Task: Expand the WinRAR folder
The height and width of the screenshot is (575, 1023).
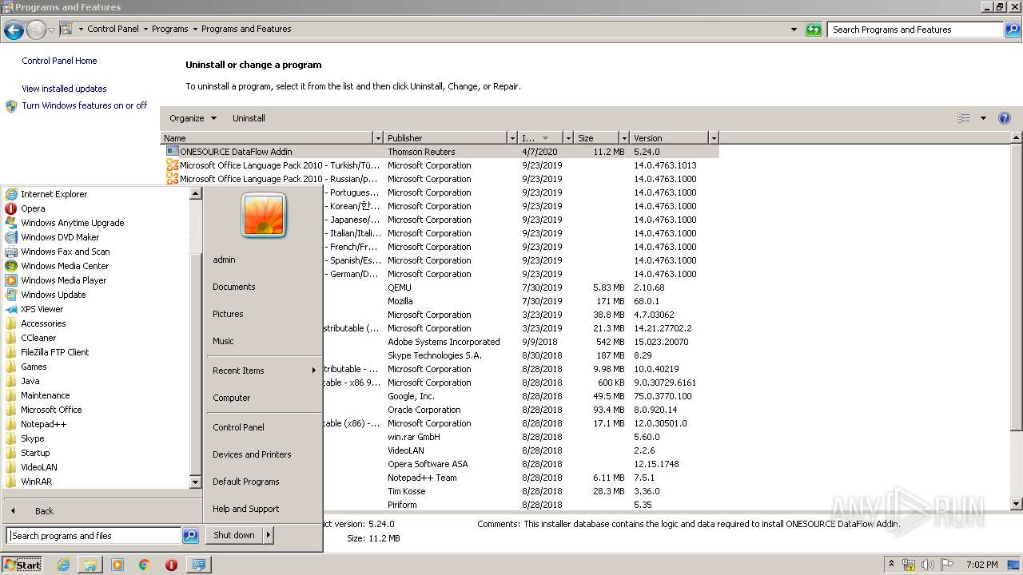Action: tap(36, 482)
